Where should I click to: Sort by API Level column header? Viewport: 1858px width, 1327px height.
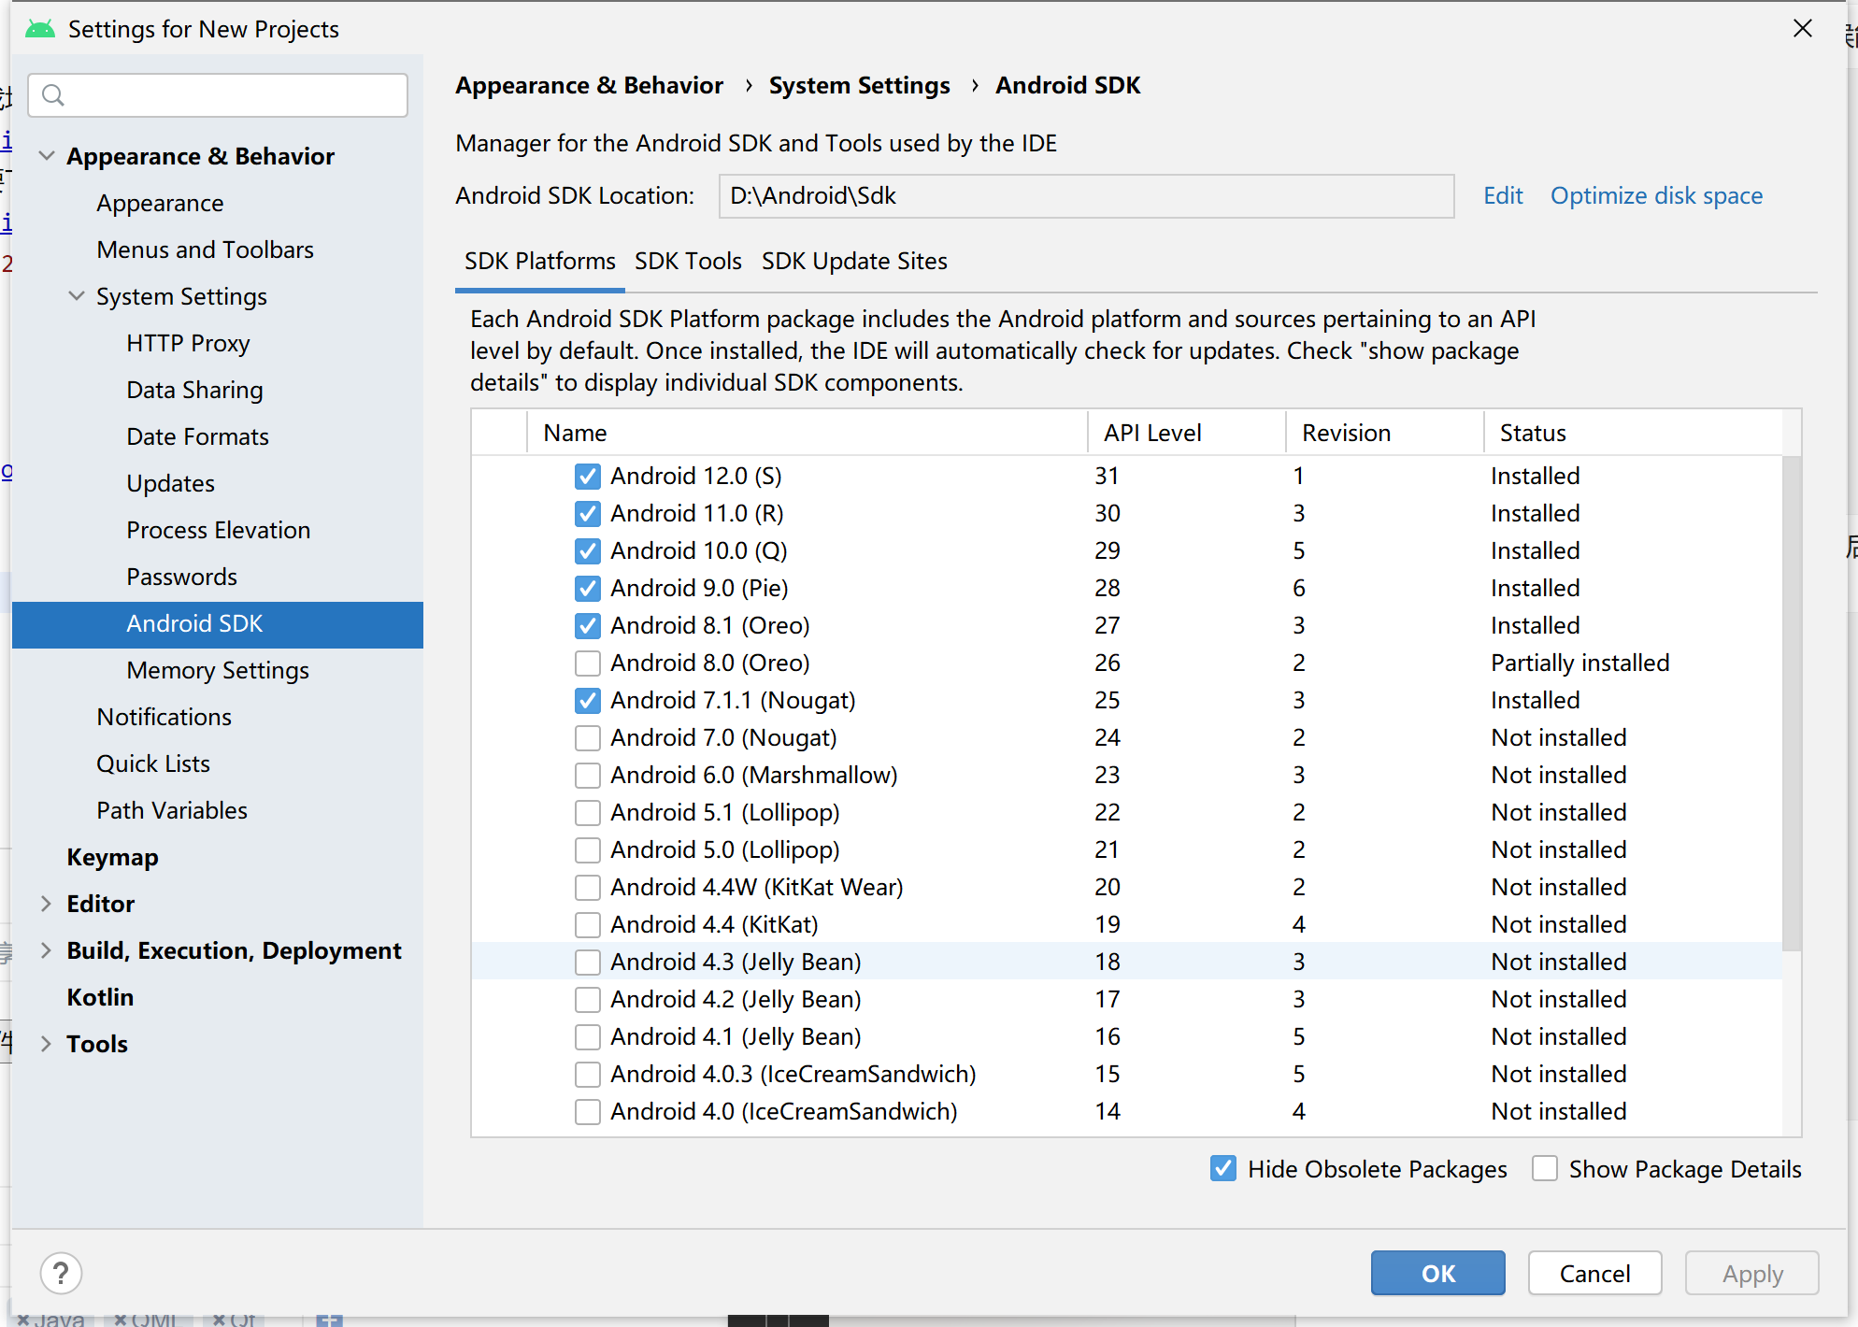click(x=1186, y=433)
